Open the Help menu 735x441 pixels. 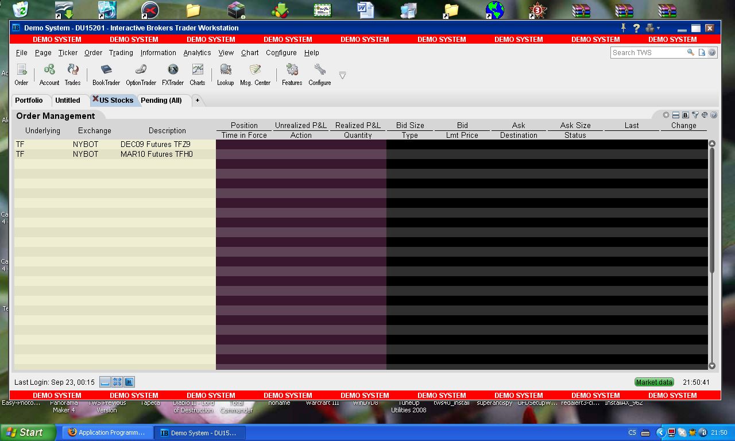tap(312, 52)
